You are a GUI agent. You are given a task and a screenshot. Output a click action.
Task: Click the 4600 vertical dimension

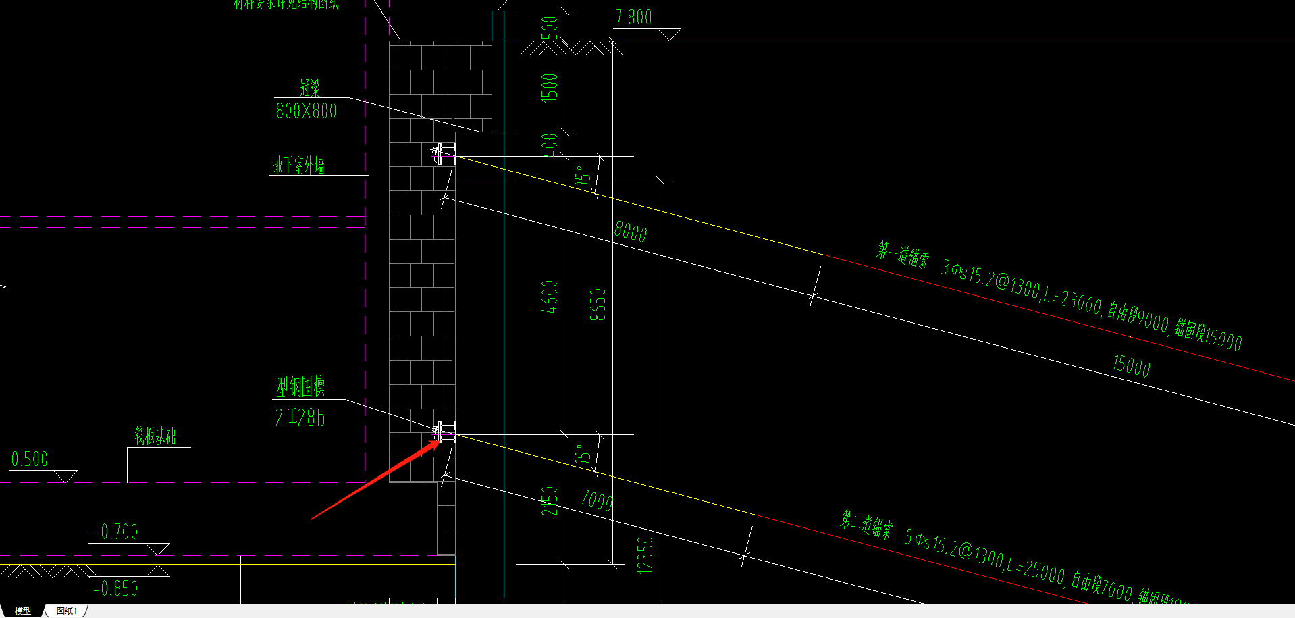[550, 297]
